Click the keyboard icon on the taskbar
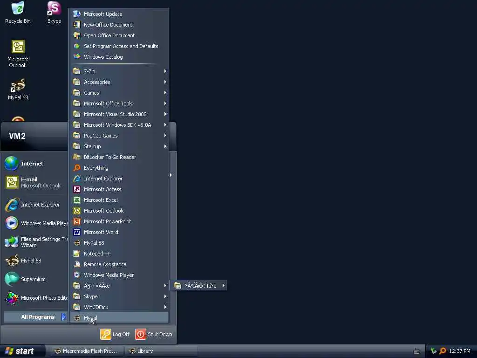477x358 pixels. (x=416, y=351)
